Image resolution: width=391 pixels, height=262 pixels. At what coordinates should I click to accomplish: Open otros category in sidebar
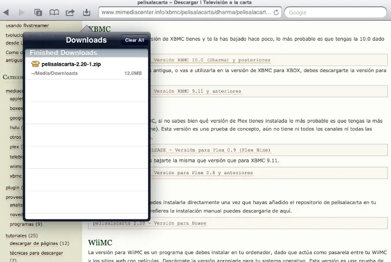(x=16, y=137)
